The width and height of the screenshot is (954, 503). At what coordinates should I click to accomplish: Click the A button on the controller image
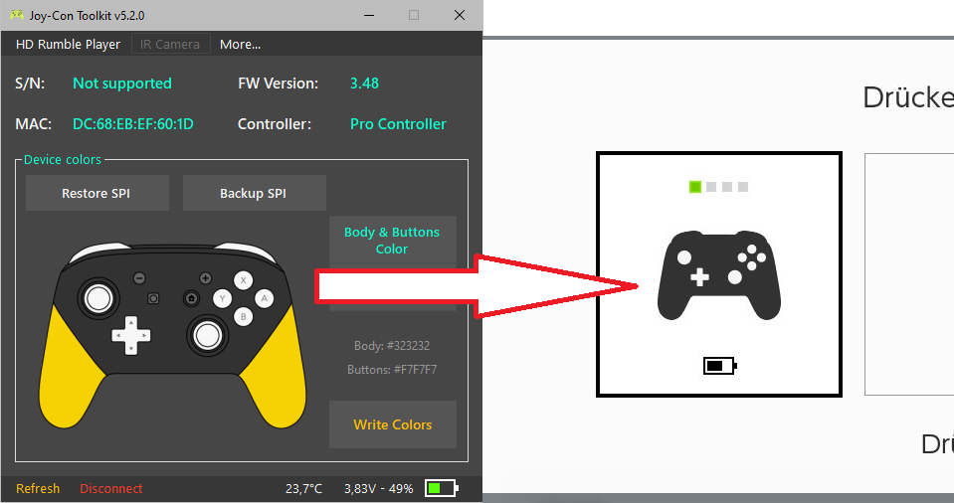264,298
